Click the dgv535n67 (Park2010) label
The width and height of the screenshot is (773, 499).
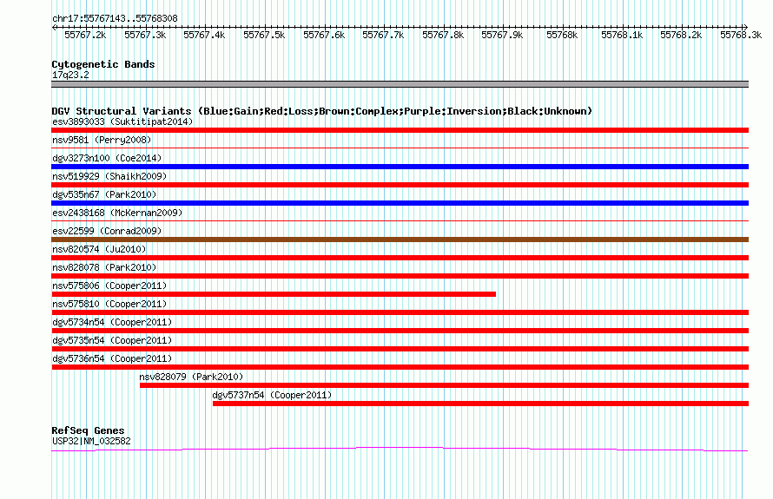(x=104, y=194)
